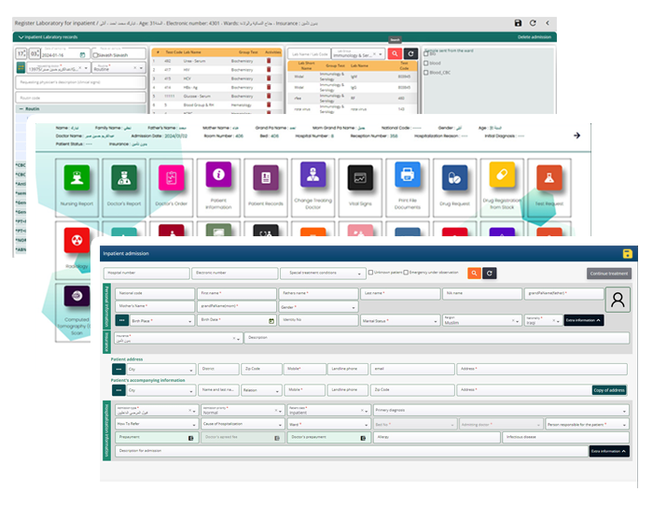Click Prepayment field icon
653x506 pixels.
pyautogui.click(x=190, y=438)
